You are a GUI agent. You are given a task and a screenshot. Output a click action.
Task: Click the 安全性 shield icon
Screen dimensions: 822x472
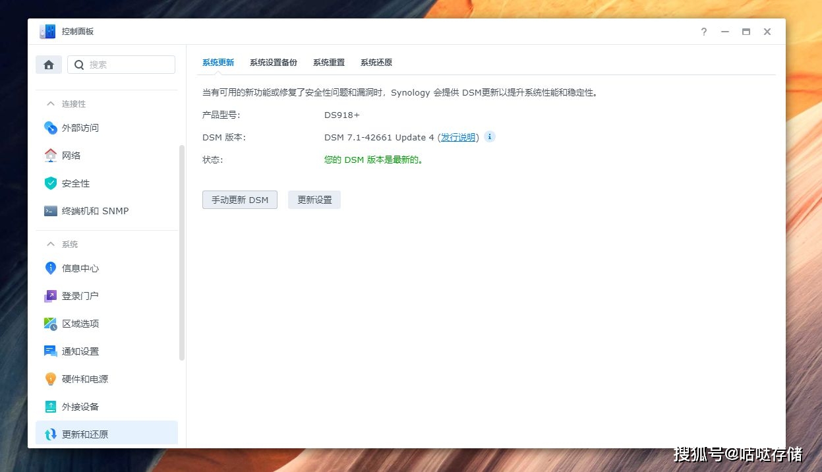(51, 183)
